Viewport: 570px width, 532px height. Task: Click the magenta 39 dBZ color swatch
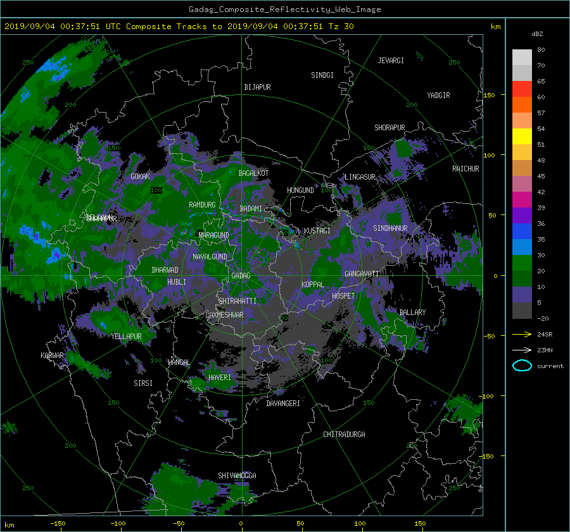(x=522, y=199)
